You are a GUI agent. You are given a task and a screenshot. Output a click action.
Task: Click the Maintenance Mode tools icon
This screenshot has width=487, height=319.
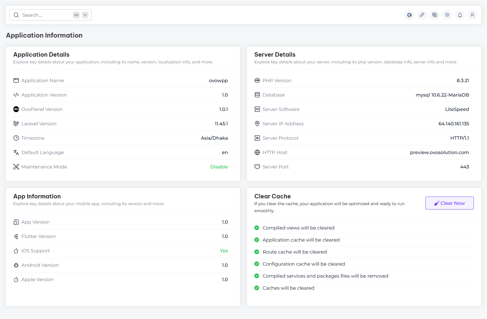pos(16,167)
